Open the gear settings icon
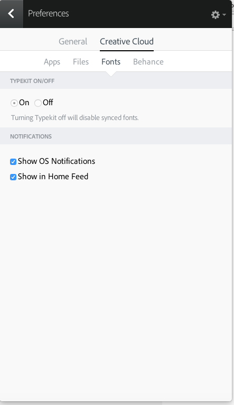This screenshot has height=405, width=234. coord(215,15)
